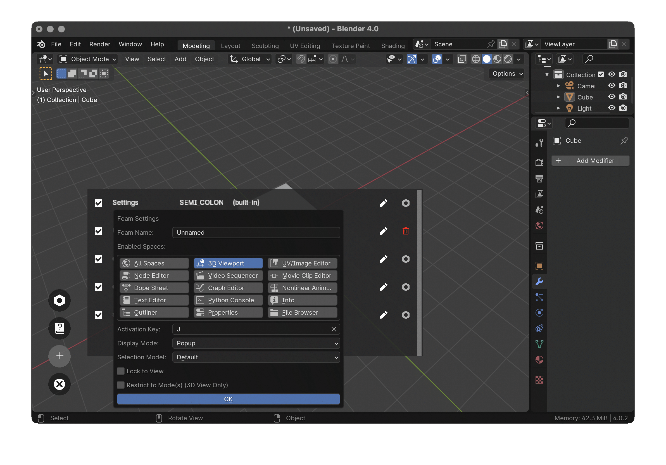
Task: Enable Restrict to Mode(s) checkbox
Action: tap(121, 385)
